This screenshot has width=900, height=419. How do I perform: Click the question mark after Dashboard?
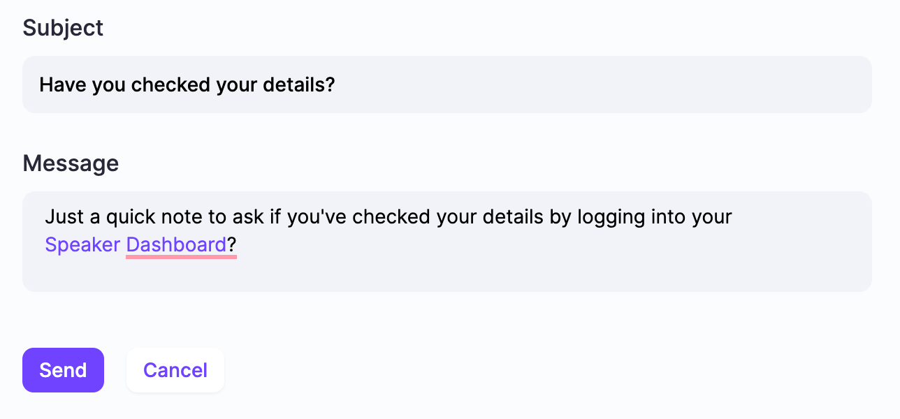pos(232,245)
